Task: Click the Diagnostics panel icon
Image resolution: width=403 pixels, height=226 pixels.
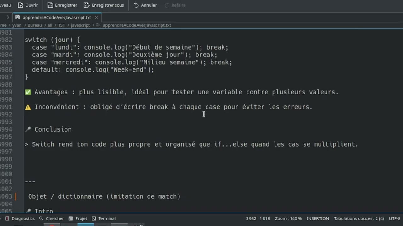Action: pos(7,218)
